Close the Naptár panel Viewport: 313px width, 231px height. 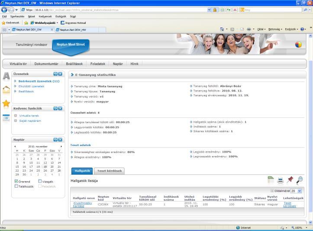click(x=60, y=140)
